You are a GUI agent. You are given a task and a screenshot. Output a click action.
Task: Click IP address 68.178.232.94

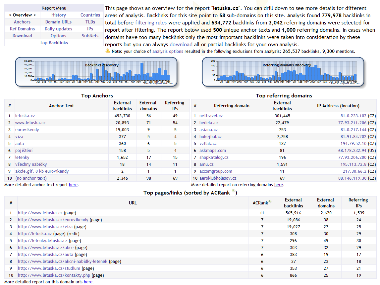click(x=353, y=151)
